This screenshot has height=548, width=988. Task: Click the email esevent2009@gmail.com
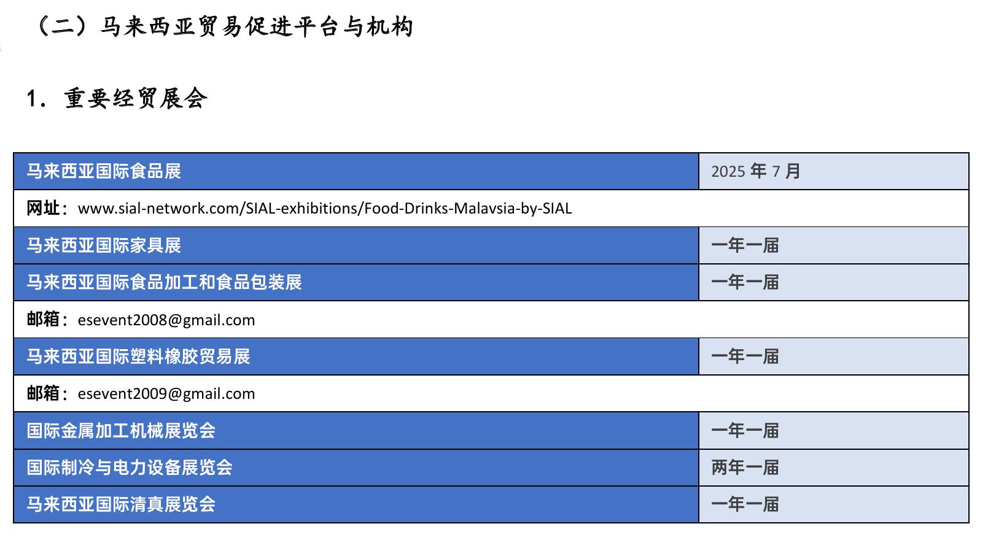166,393
